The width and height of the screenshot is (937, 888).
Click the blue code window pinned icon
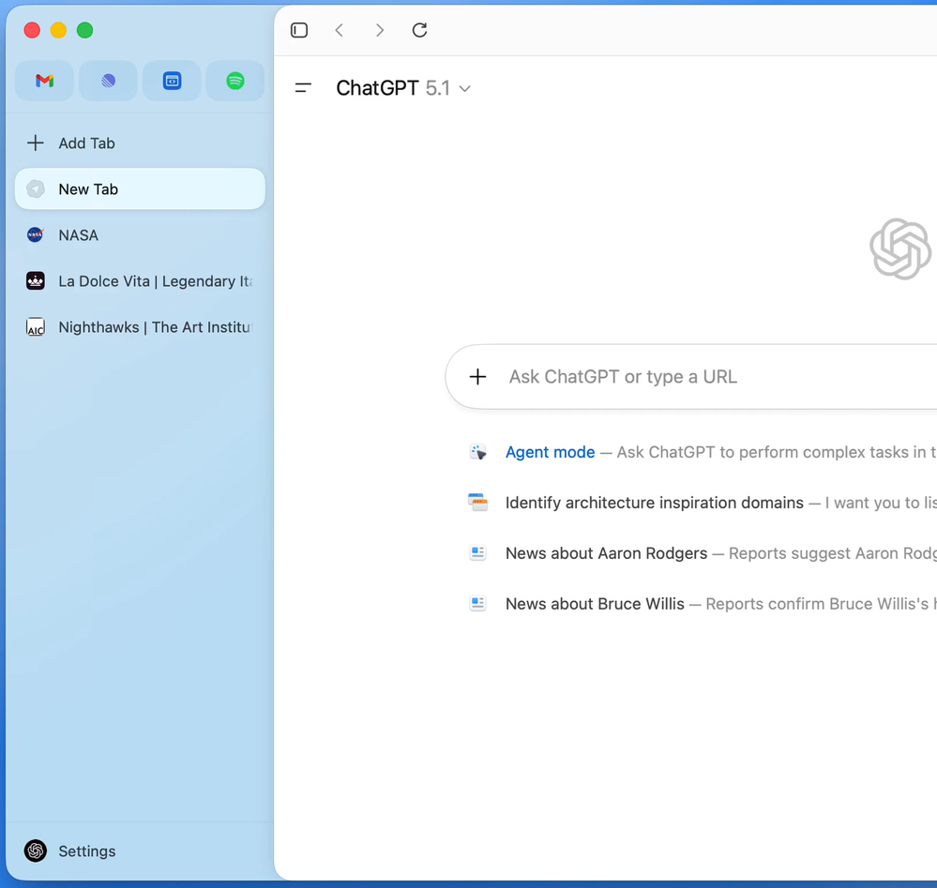pyautogui.click(x=172, y=82)
